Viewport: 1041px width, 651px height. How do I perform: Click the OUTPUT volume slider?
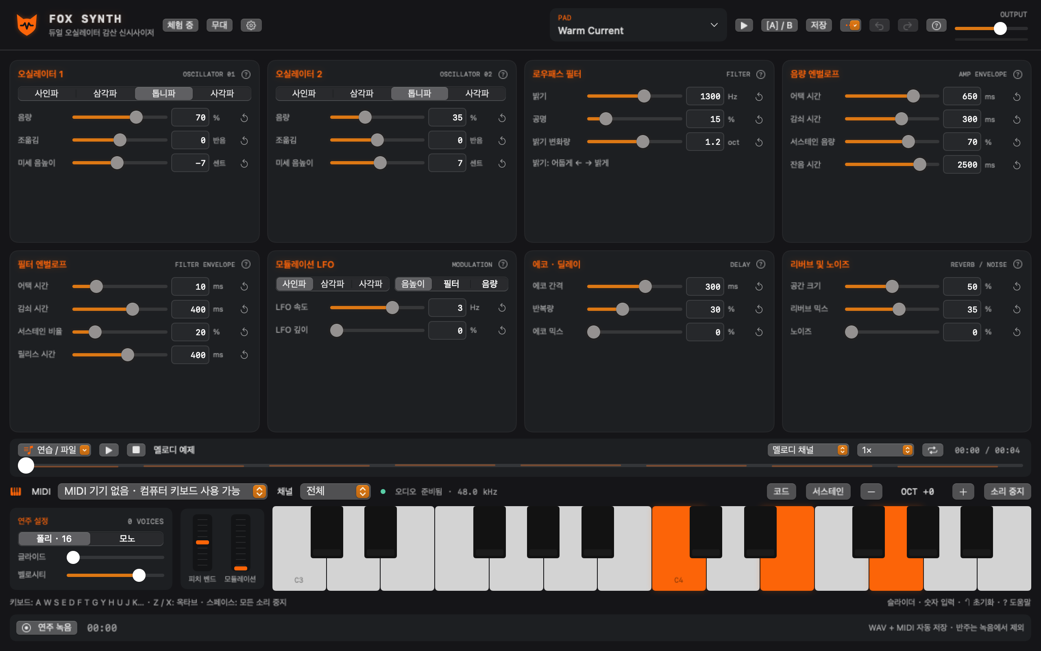[x=991, y=28]
